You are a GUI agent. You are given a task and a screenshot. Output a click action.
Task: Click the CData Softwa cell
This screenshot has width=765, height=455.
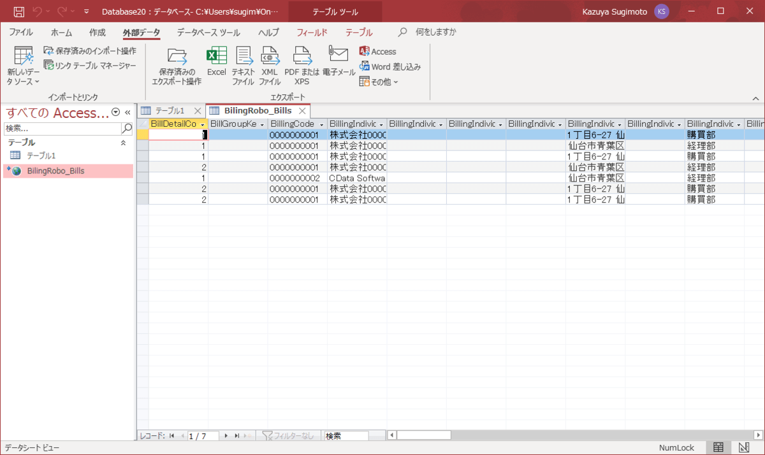click(357, 178)
